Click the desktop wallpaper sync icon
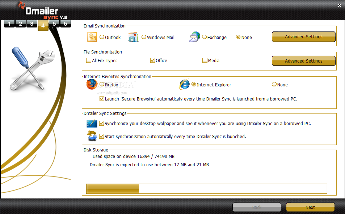The width and height of the screenshot is (345, 214). click(x=92, y=124)
